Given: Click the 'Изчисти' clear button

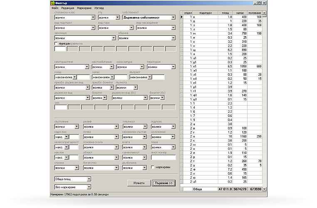Looking at the screenshot, I should point(139,183).
